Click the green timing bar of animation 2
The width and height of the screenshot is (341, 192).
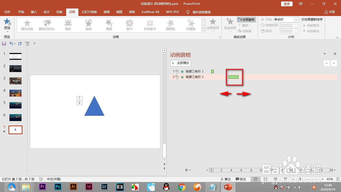pos(234,77)
